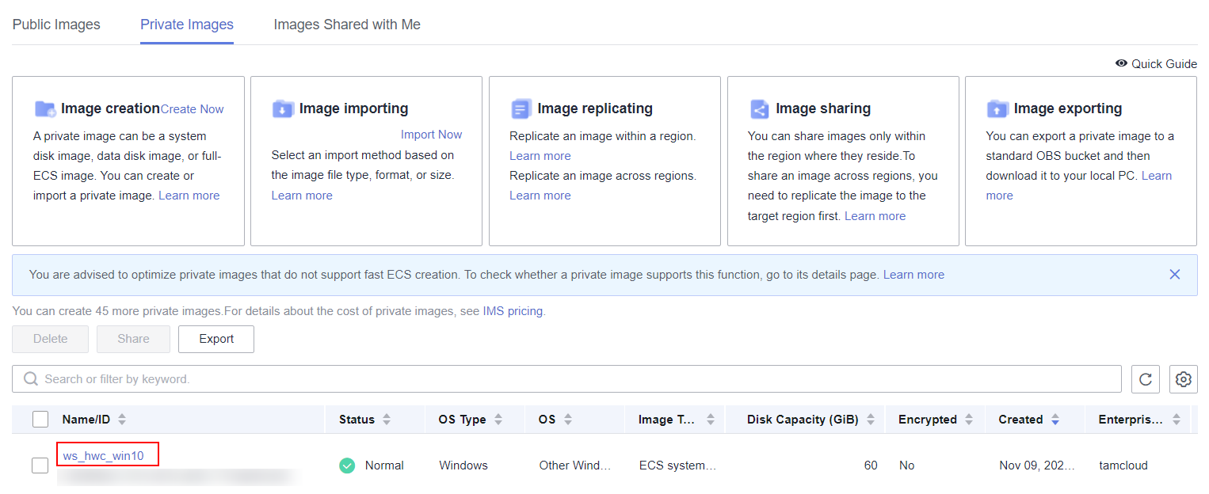The width and height of the screenshot is (1209, 494).
Task: Sort by the OS Type column
Action: coord(498,420)
